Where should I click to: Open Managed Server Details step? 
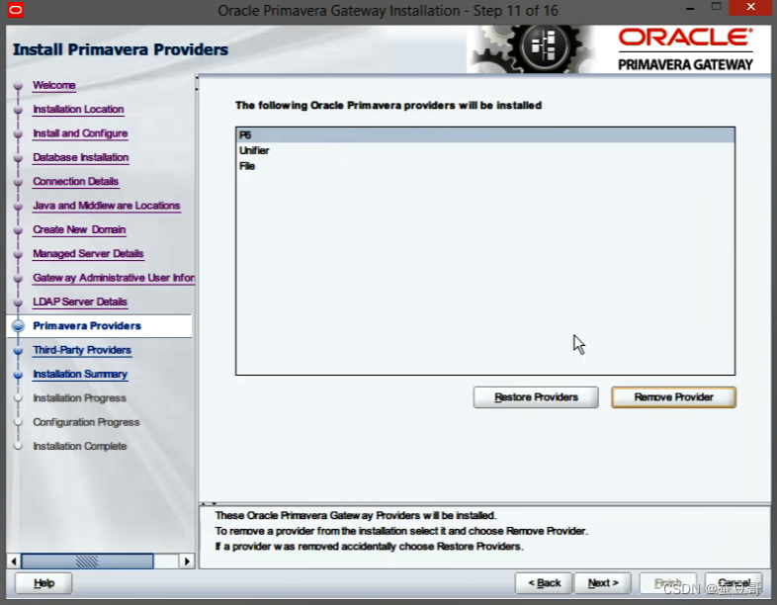(88, 254)
